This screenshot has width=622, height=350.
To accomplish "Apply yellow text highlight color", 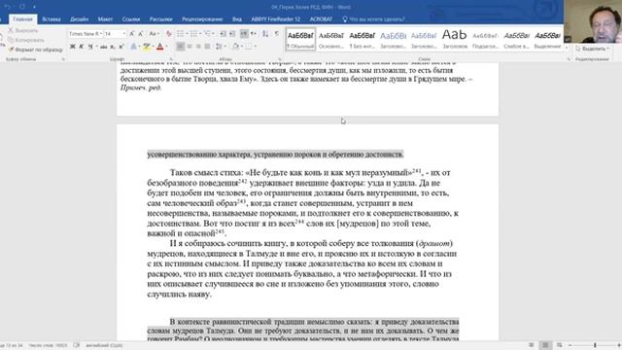I will 147,47.
